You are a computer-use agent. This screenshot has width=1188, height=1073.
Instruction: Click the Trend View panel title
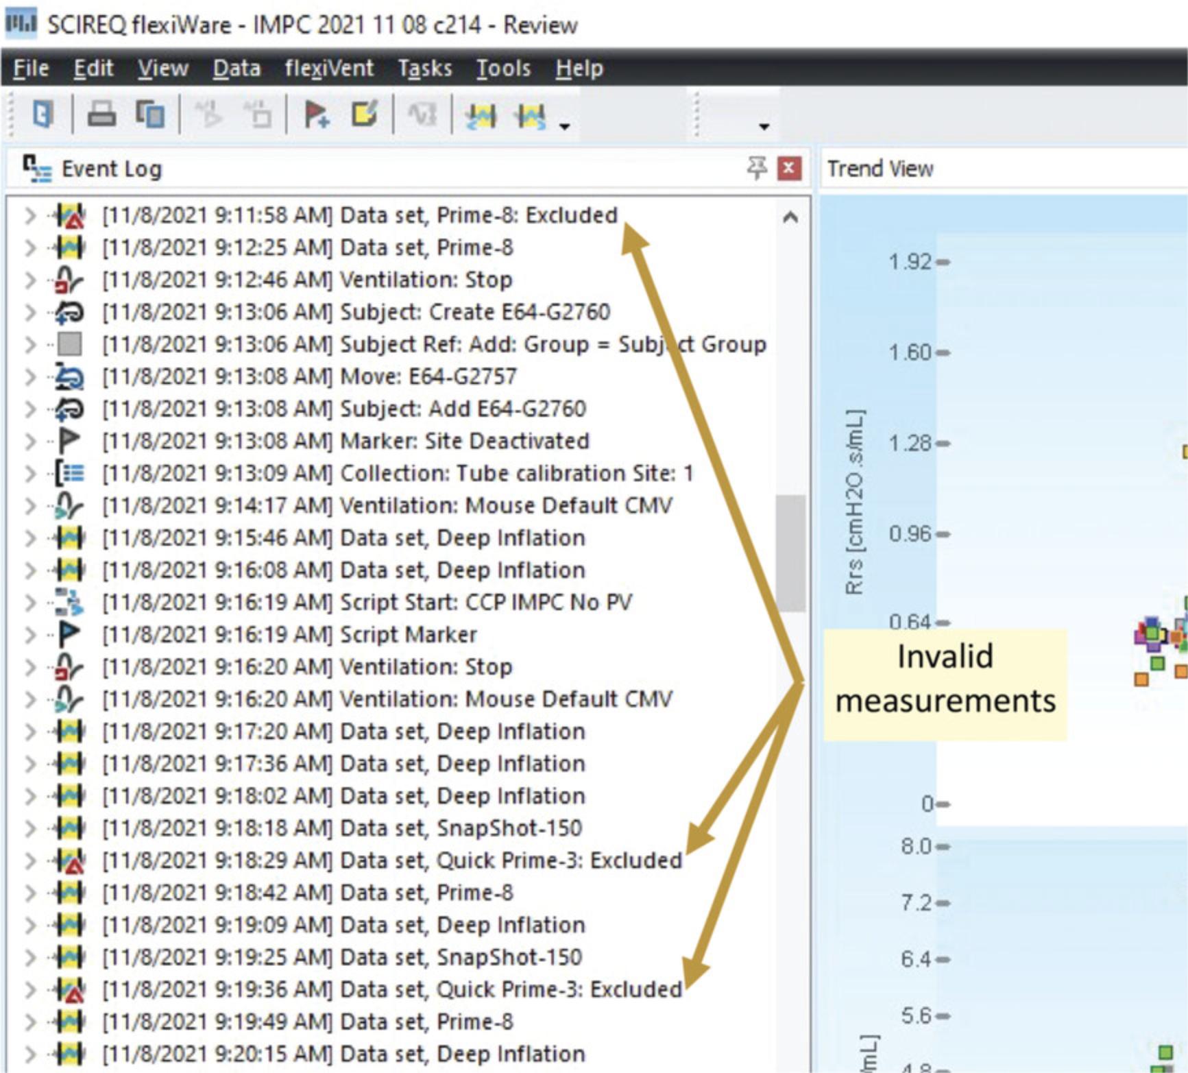pos(880,168)
